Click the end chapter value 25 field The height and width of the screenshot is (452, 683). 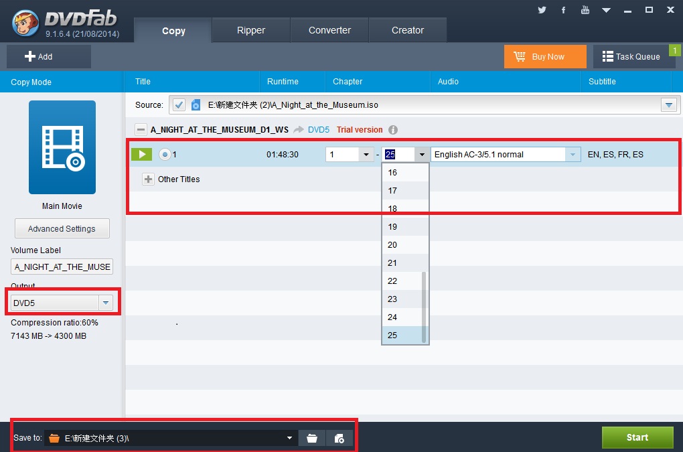[x=398, y=155]
